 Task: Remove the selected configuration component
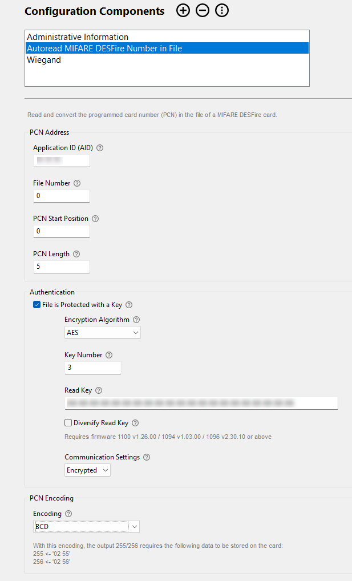point(202,10)
